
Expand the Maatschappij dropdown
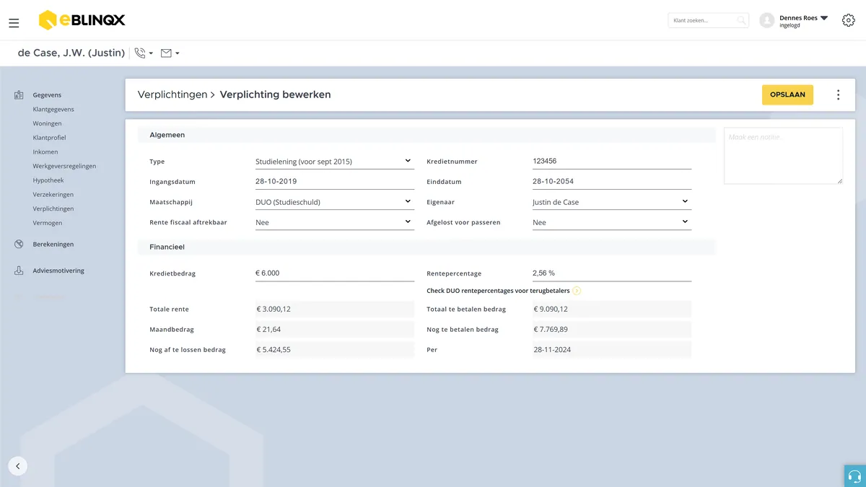[x=334, y=202]
